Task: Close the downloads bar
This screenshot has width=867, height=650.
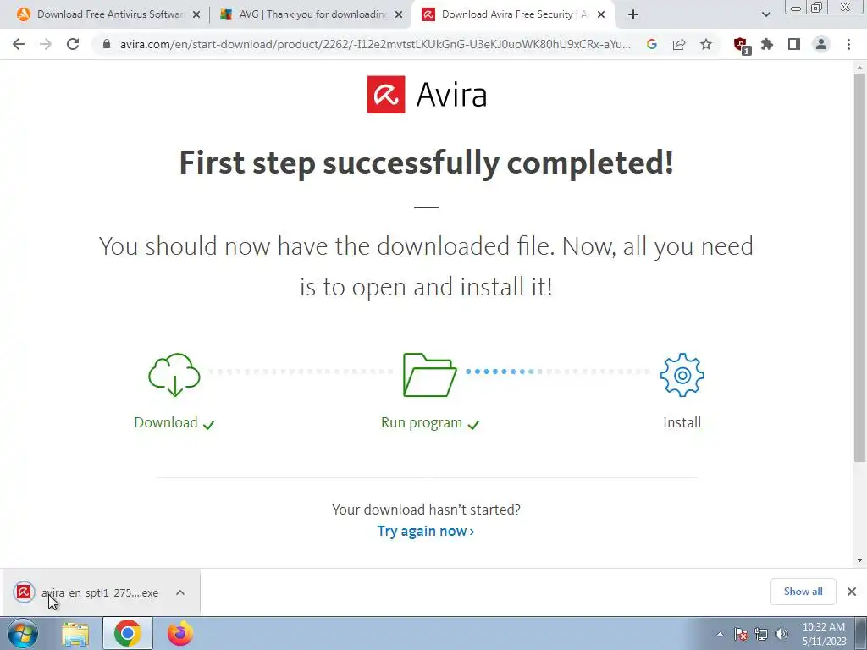Action: coord(852,592)
